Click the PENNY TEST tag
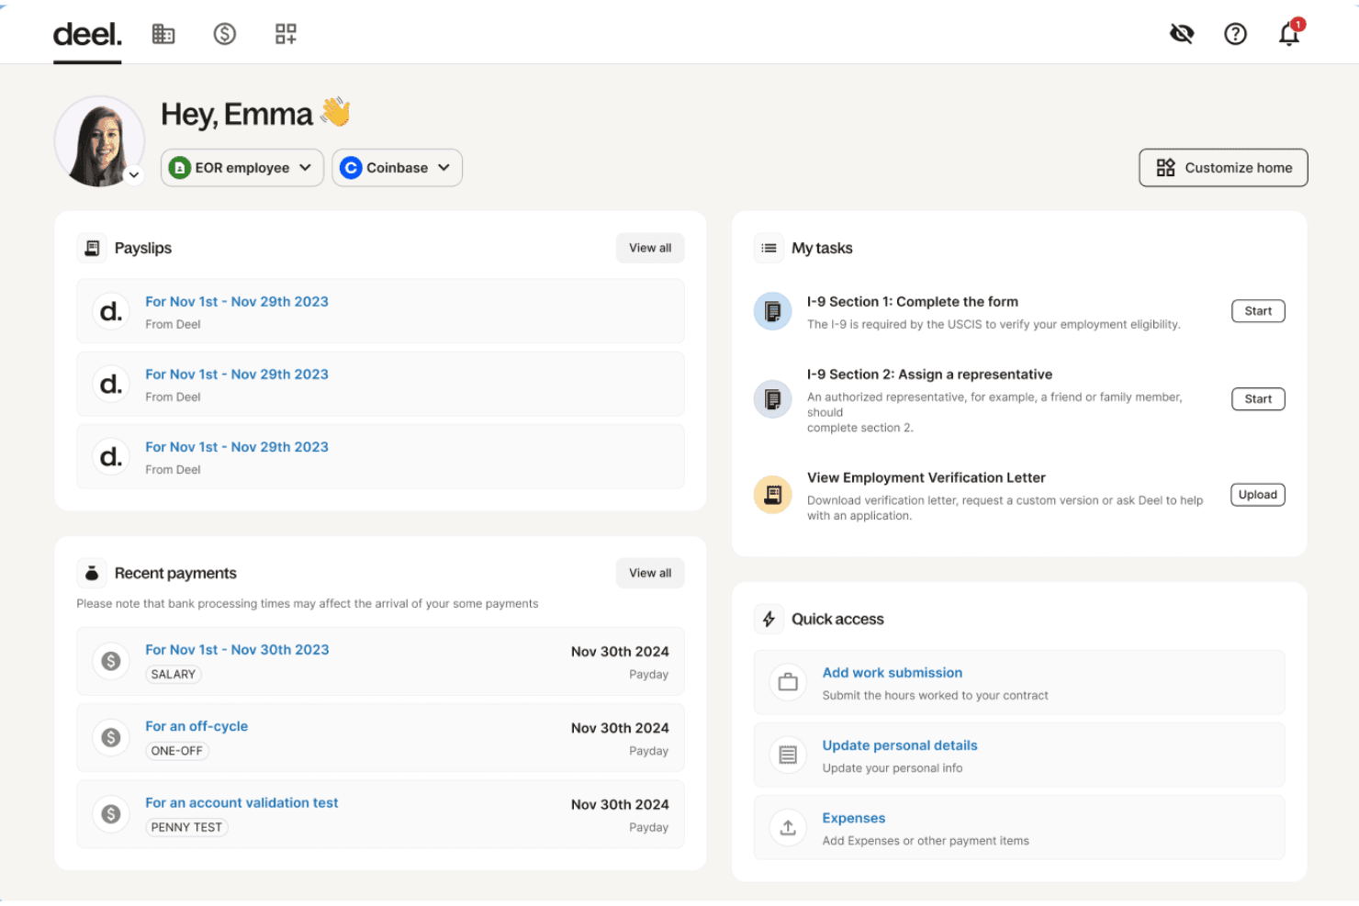Viewport: 1359px width, 906px height. [x=186, y=827]
